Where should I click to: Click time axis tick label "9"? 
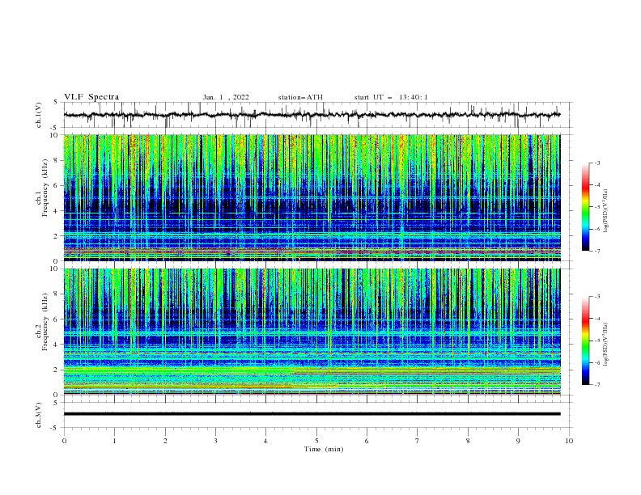point(518,441)
